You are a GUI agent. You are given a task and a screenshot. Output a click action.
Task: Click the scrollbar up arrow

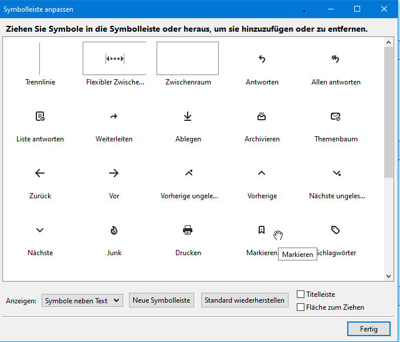point(388,42)
